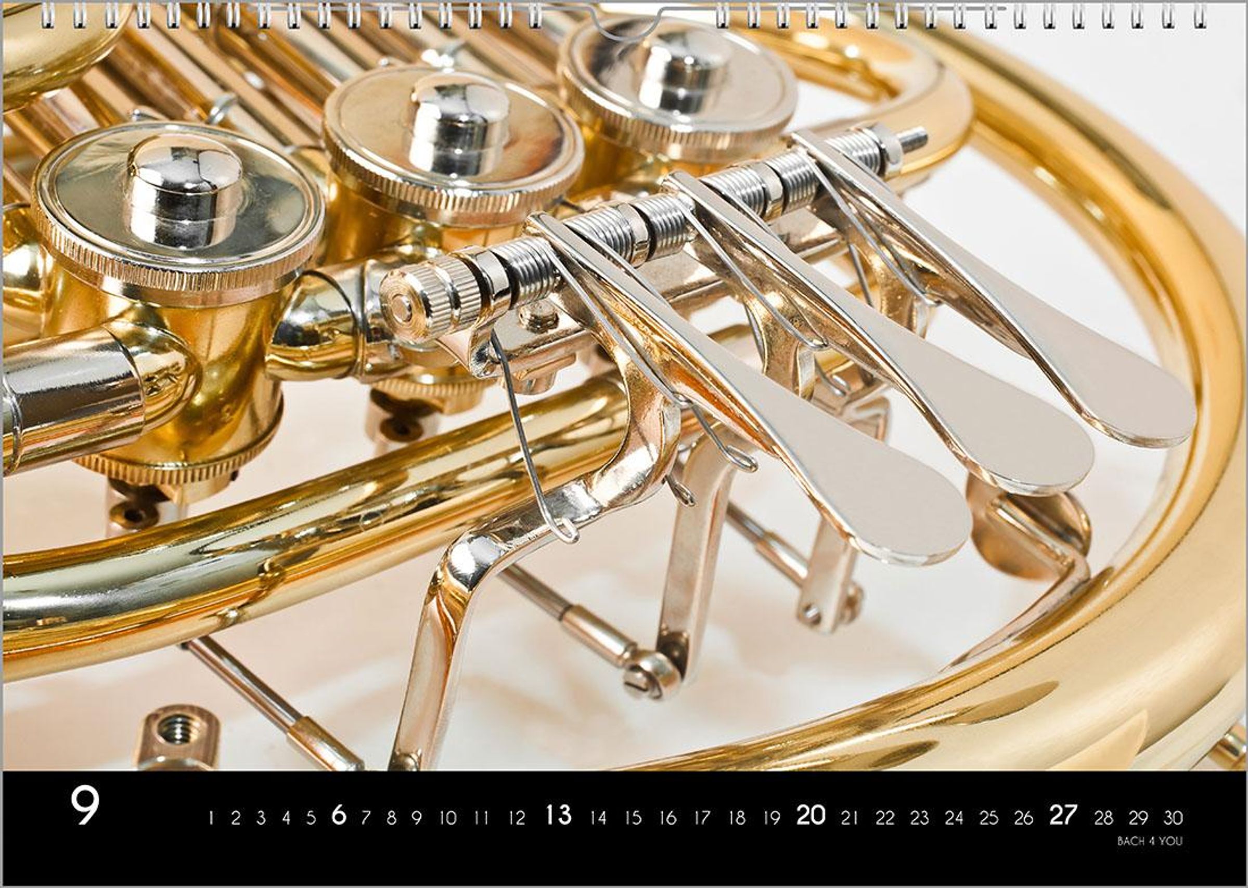The height and width of the screenshot is (888, 1248).
Task: Select day 4 in the date strip
Action: point(286,818)
